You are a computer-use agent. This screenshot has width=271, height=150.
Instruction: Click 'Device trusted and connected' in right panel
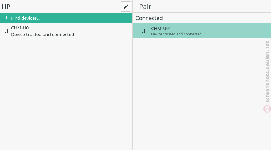click(x=176, y=34)
